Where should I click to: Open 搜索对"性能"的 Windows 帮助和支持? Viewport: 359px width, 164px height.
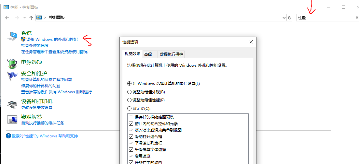[45, 136]
